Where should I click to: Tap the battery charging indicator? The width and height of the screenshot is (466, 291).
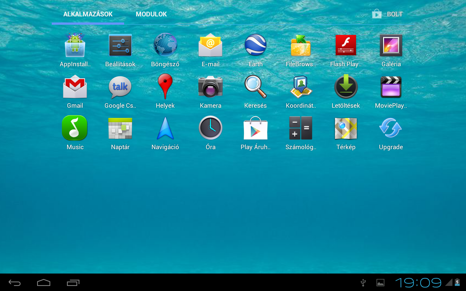click(457, 282)
